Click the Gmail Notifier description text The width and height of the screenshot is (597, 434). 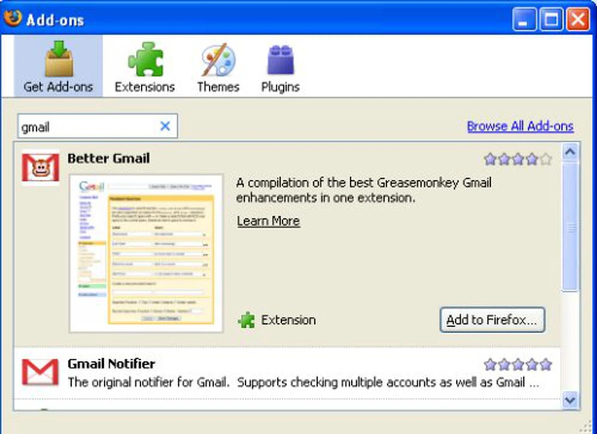(x=303, y=382)
